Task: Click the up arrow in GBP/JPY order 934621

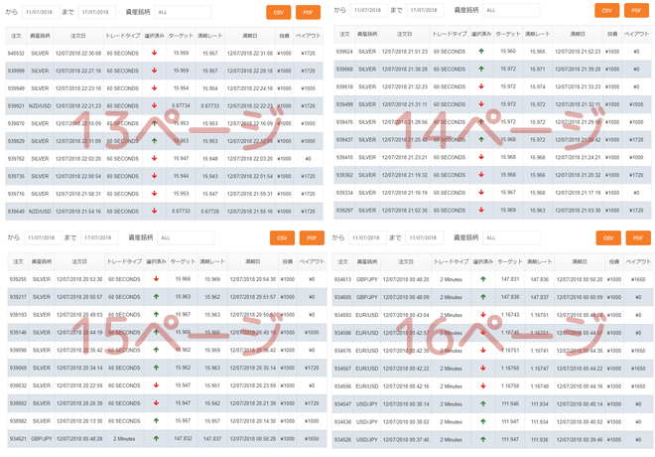Action: pyautogui.click(x=156, y=438)
